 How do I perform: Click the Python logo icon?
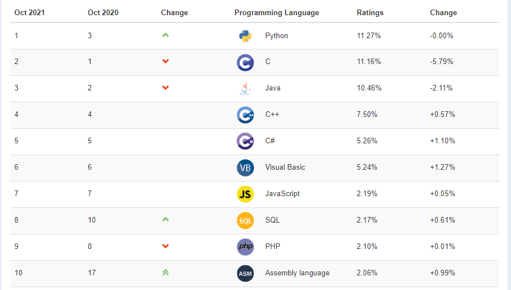245,36
